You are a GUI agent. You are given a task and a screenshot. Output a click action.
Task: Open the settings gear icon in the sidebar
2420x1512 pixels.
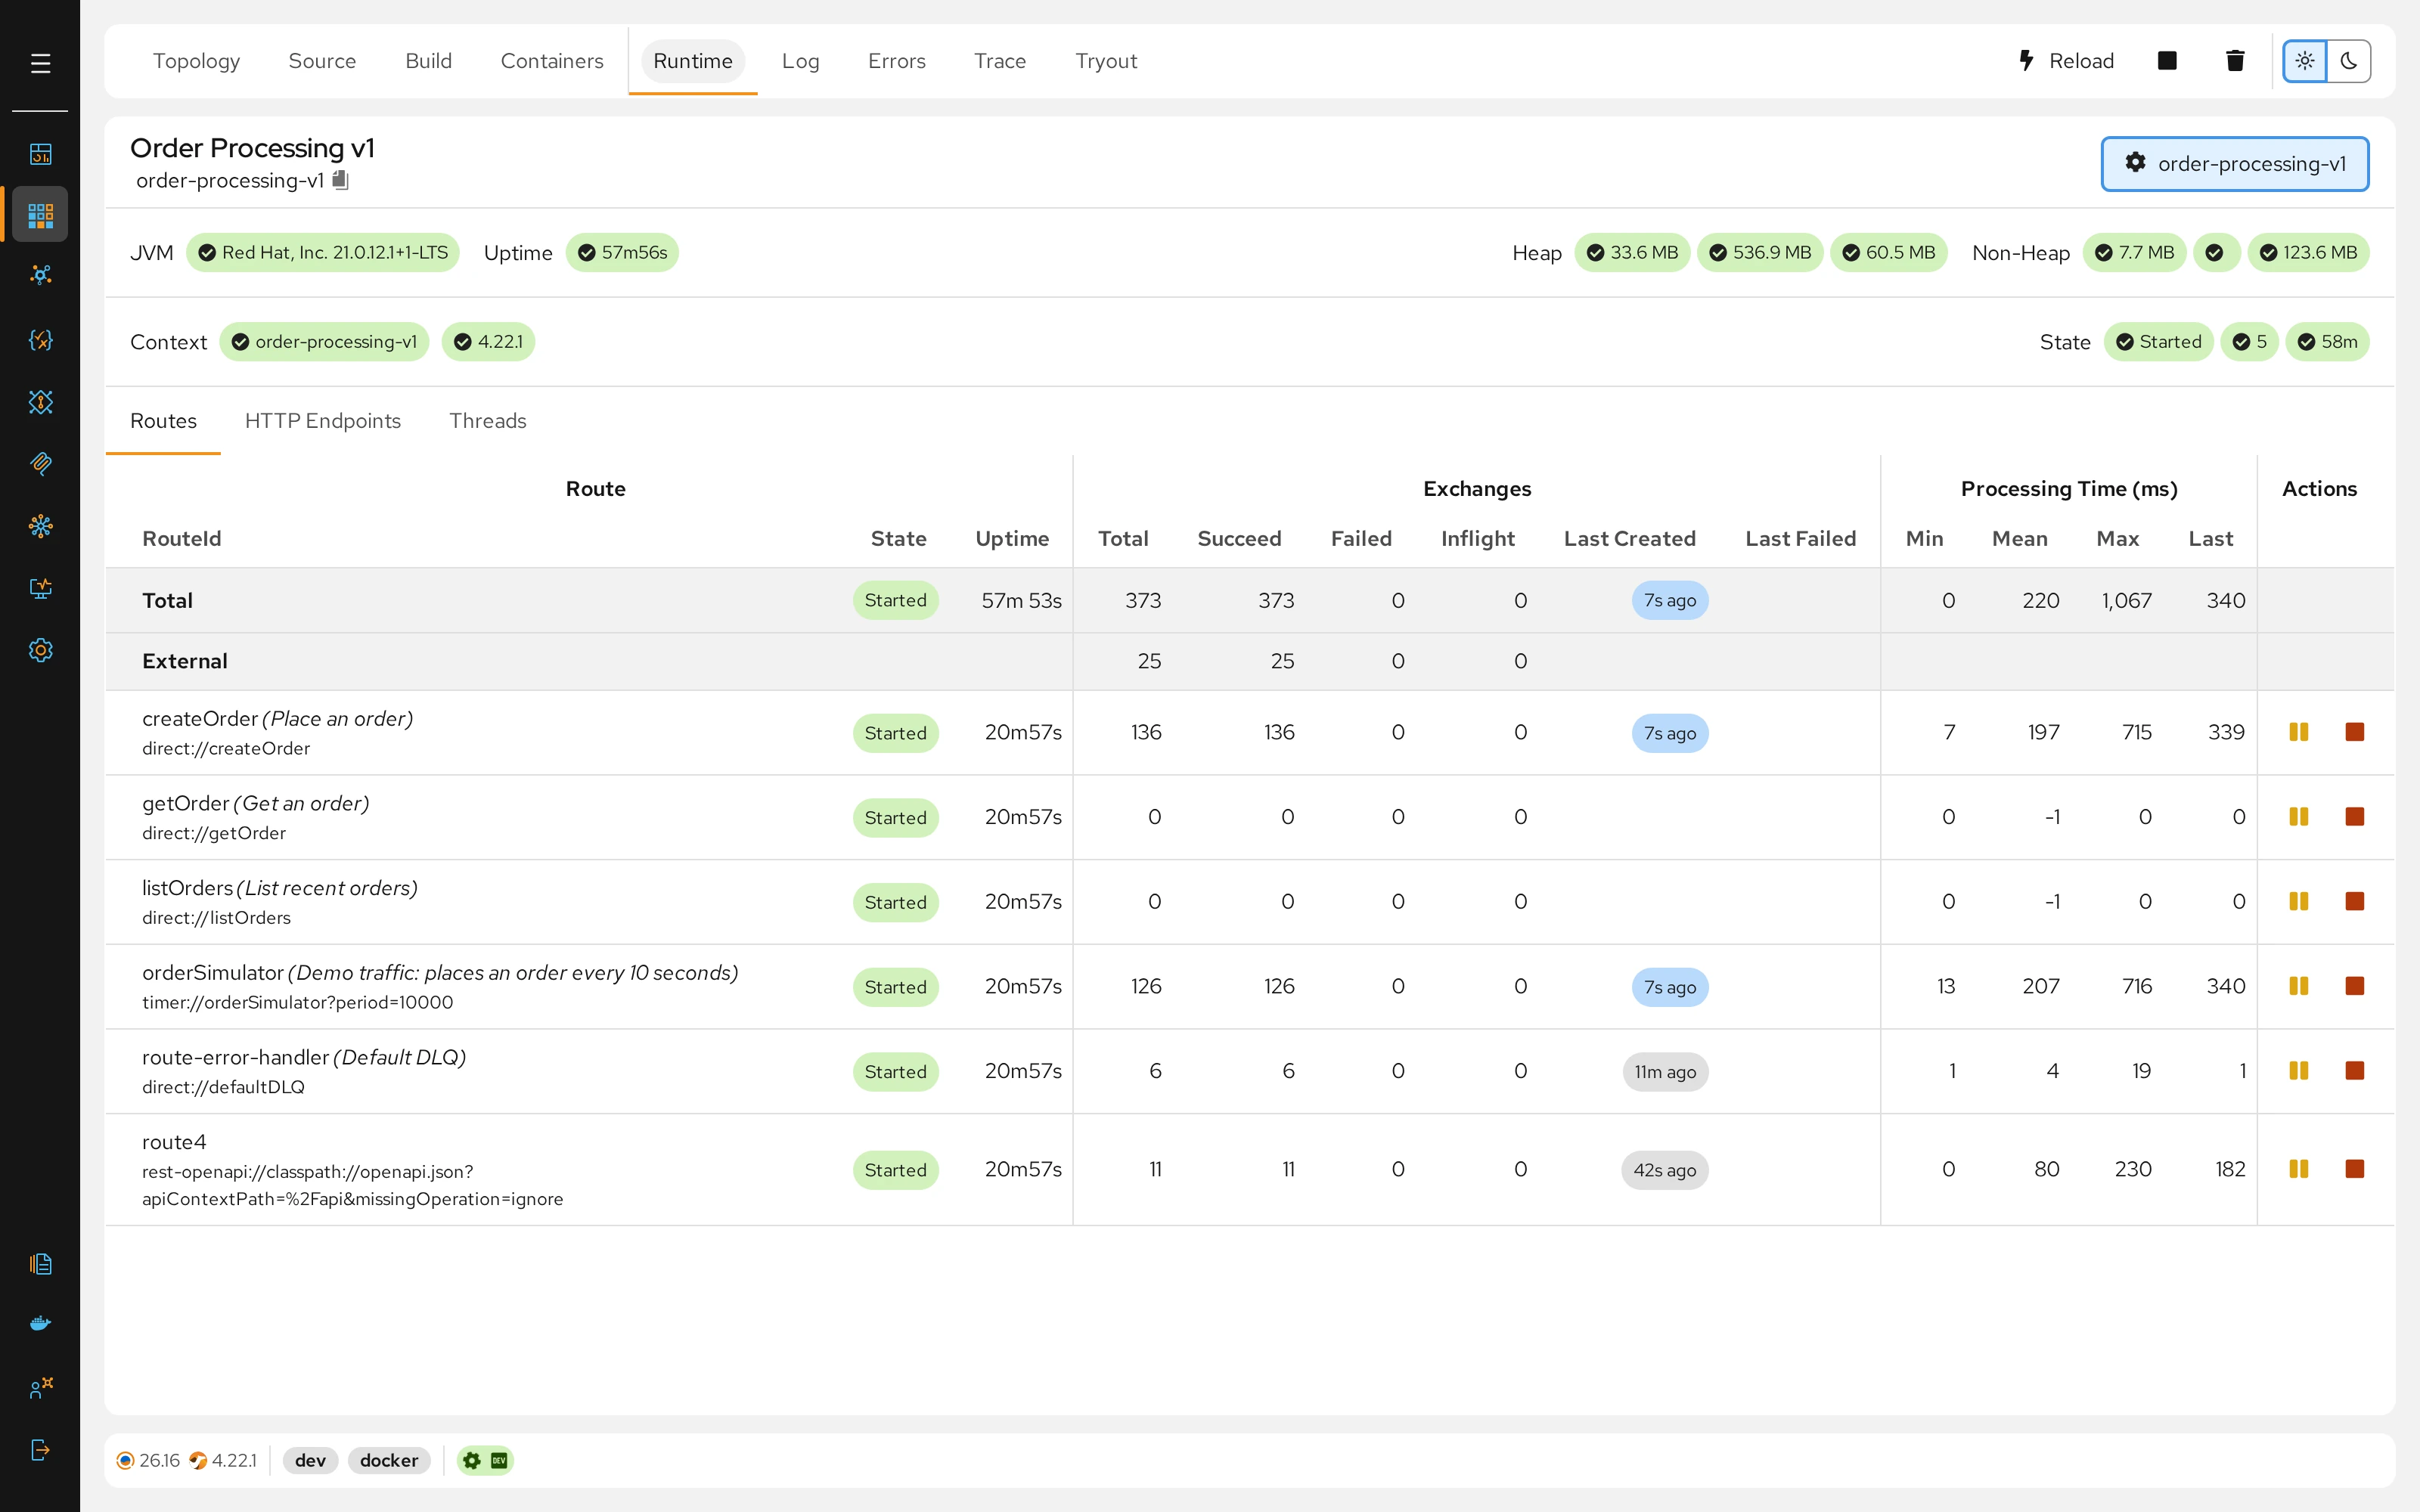[x=40, y=650]
